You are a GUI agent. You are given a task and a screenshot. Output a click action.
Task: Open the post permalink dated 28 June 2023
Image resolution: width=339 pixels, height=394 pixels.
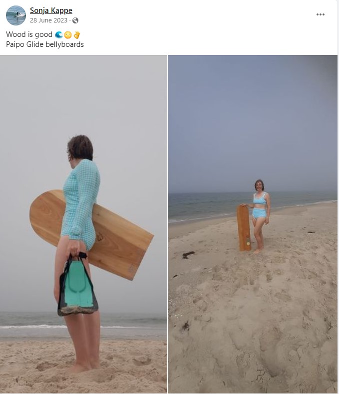48,20
